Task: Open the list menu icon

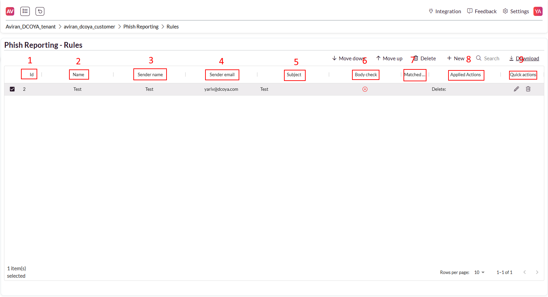Action: pos(25,11)
